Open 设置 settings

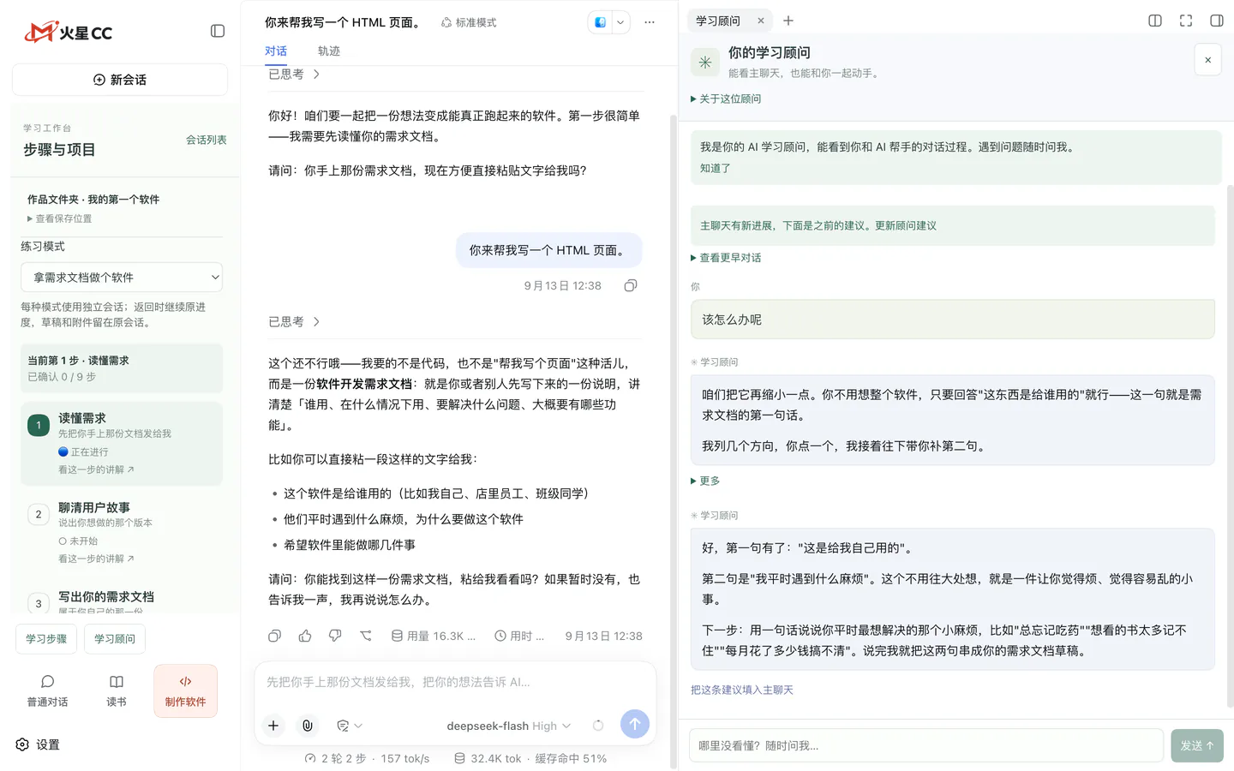pyautogui.click(x=38, y=744)
